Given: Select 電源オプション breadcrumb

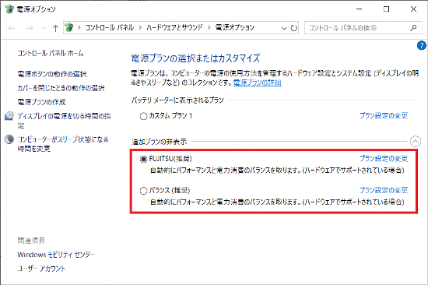Looking at the screenshot, I should tap(235, 27).
